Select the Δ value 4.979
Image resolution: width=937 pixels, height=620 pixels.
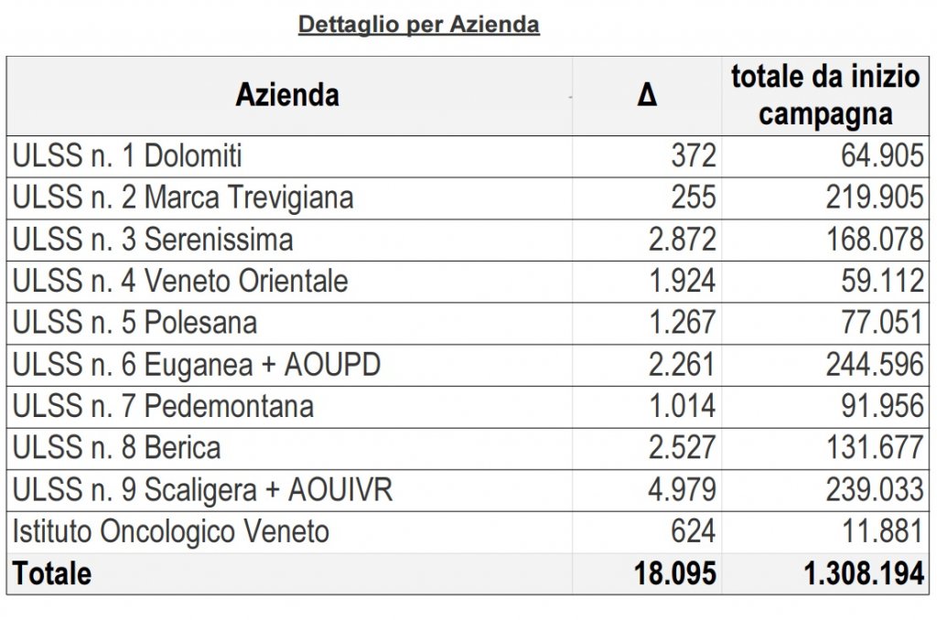tap(682, 490)
